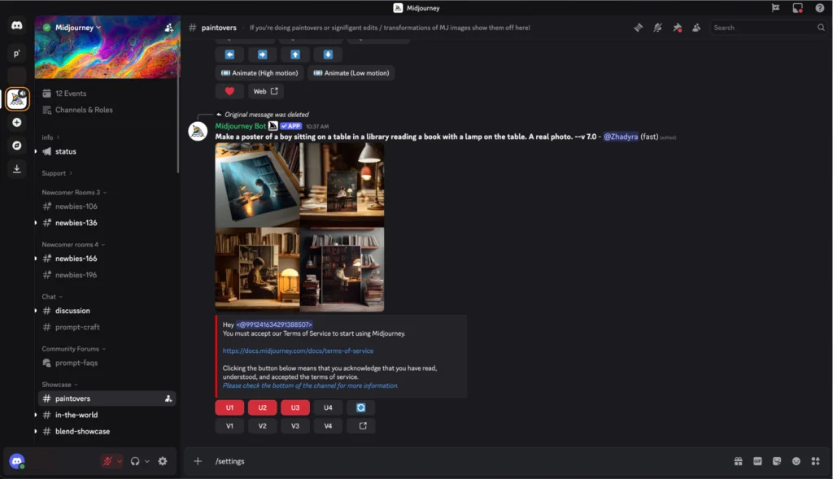Screen dimensions: 833x479
Task: Open pinned messages in channel header
Action: 677,28
